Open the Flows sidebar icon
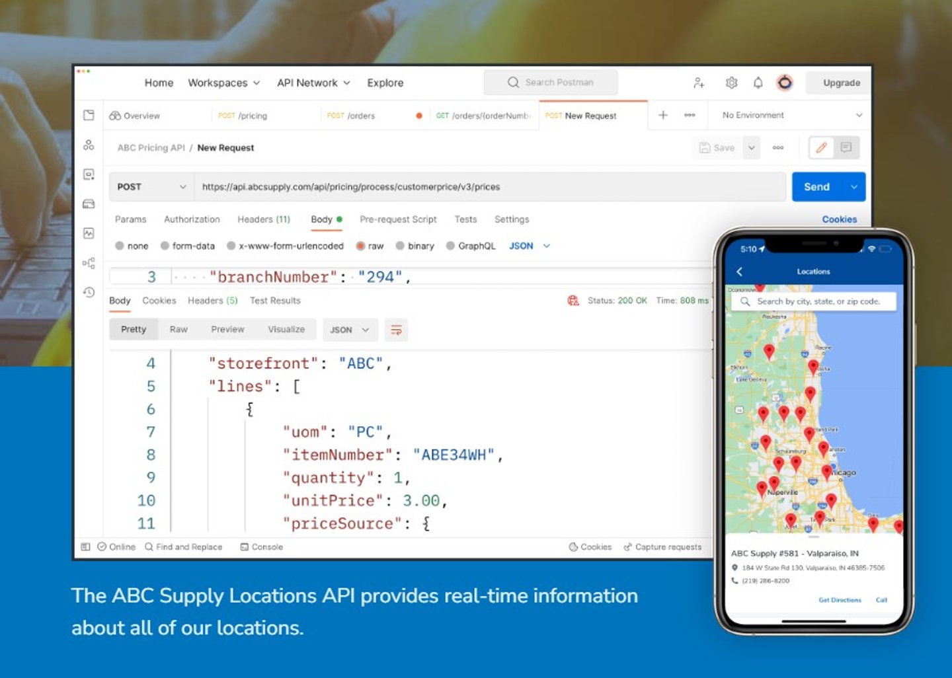 (89, 263)
